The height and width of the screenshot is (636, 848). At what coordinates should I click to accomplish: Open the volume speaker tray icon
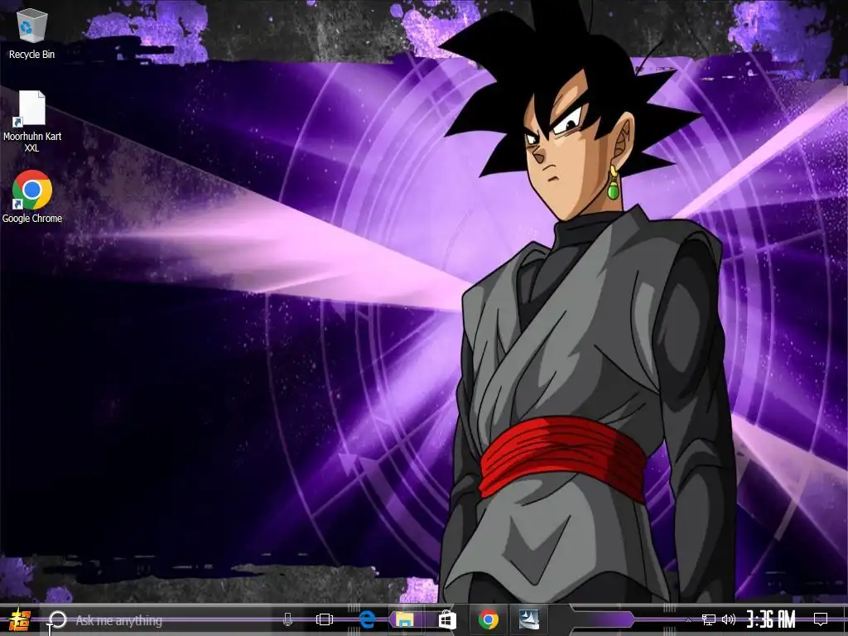[x=729, y=619]
